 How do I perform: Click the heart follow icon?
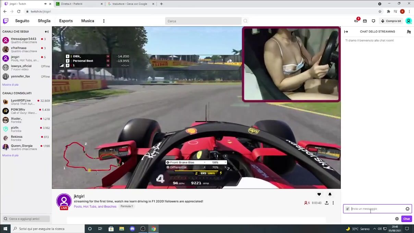click(x=319, y=194)
